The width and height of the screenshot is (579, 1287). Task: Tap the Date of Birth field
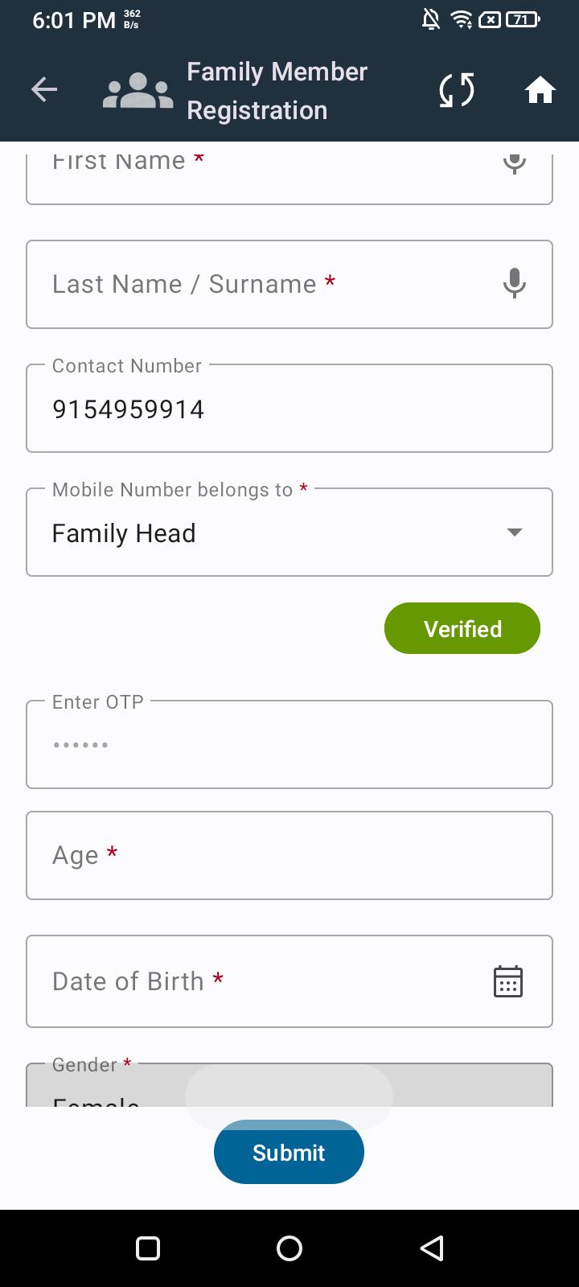289,981
